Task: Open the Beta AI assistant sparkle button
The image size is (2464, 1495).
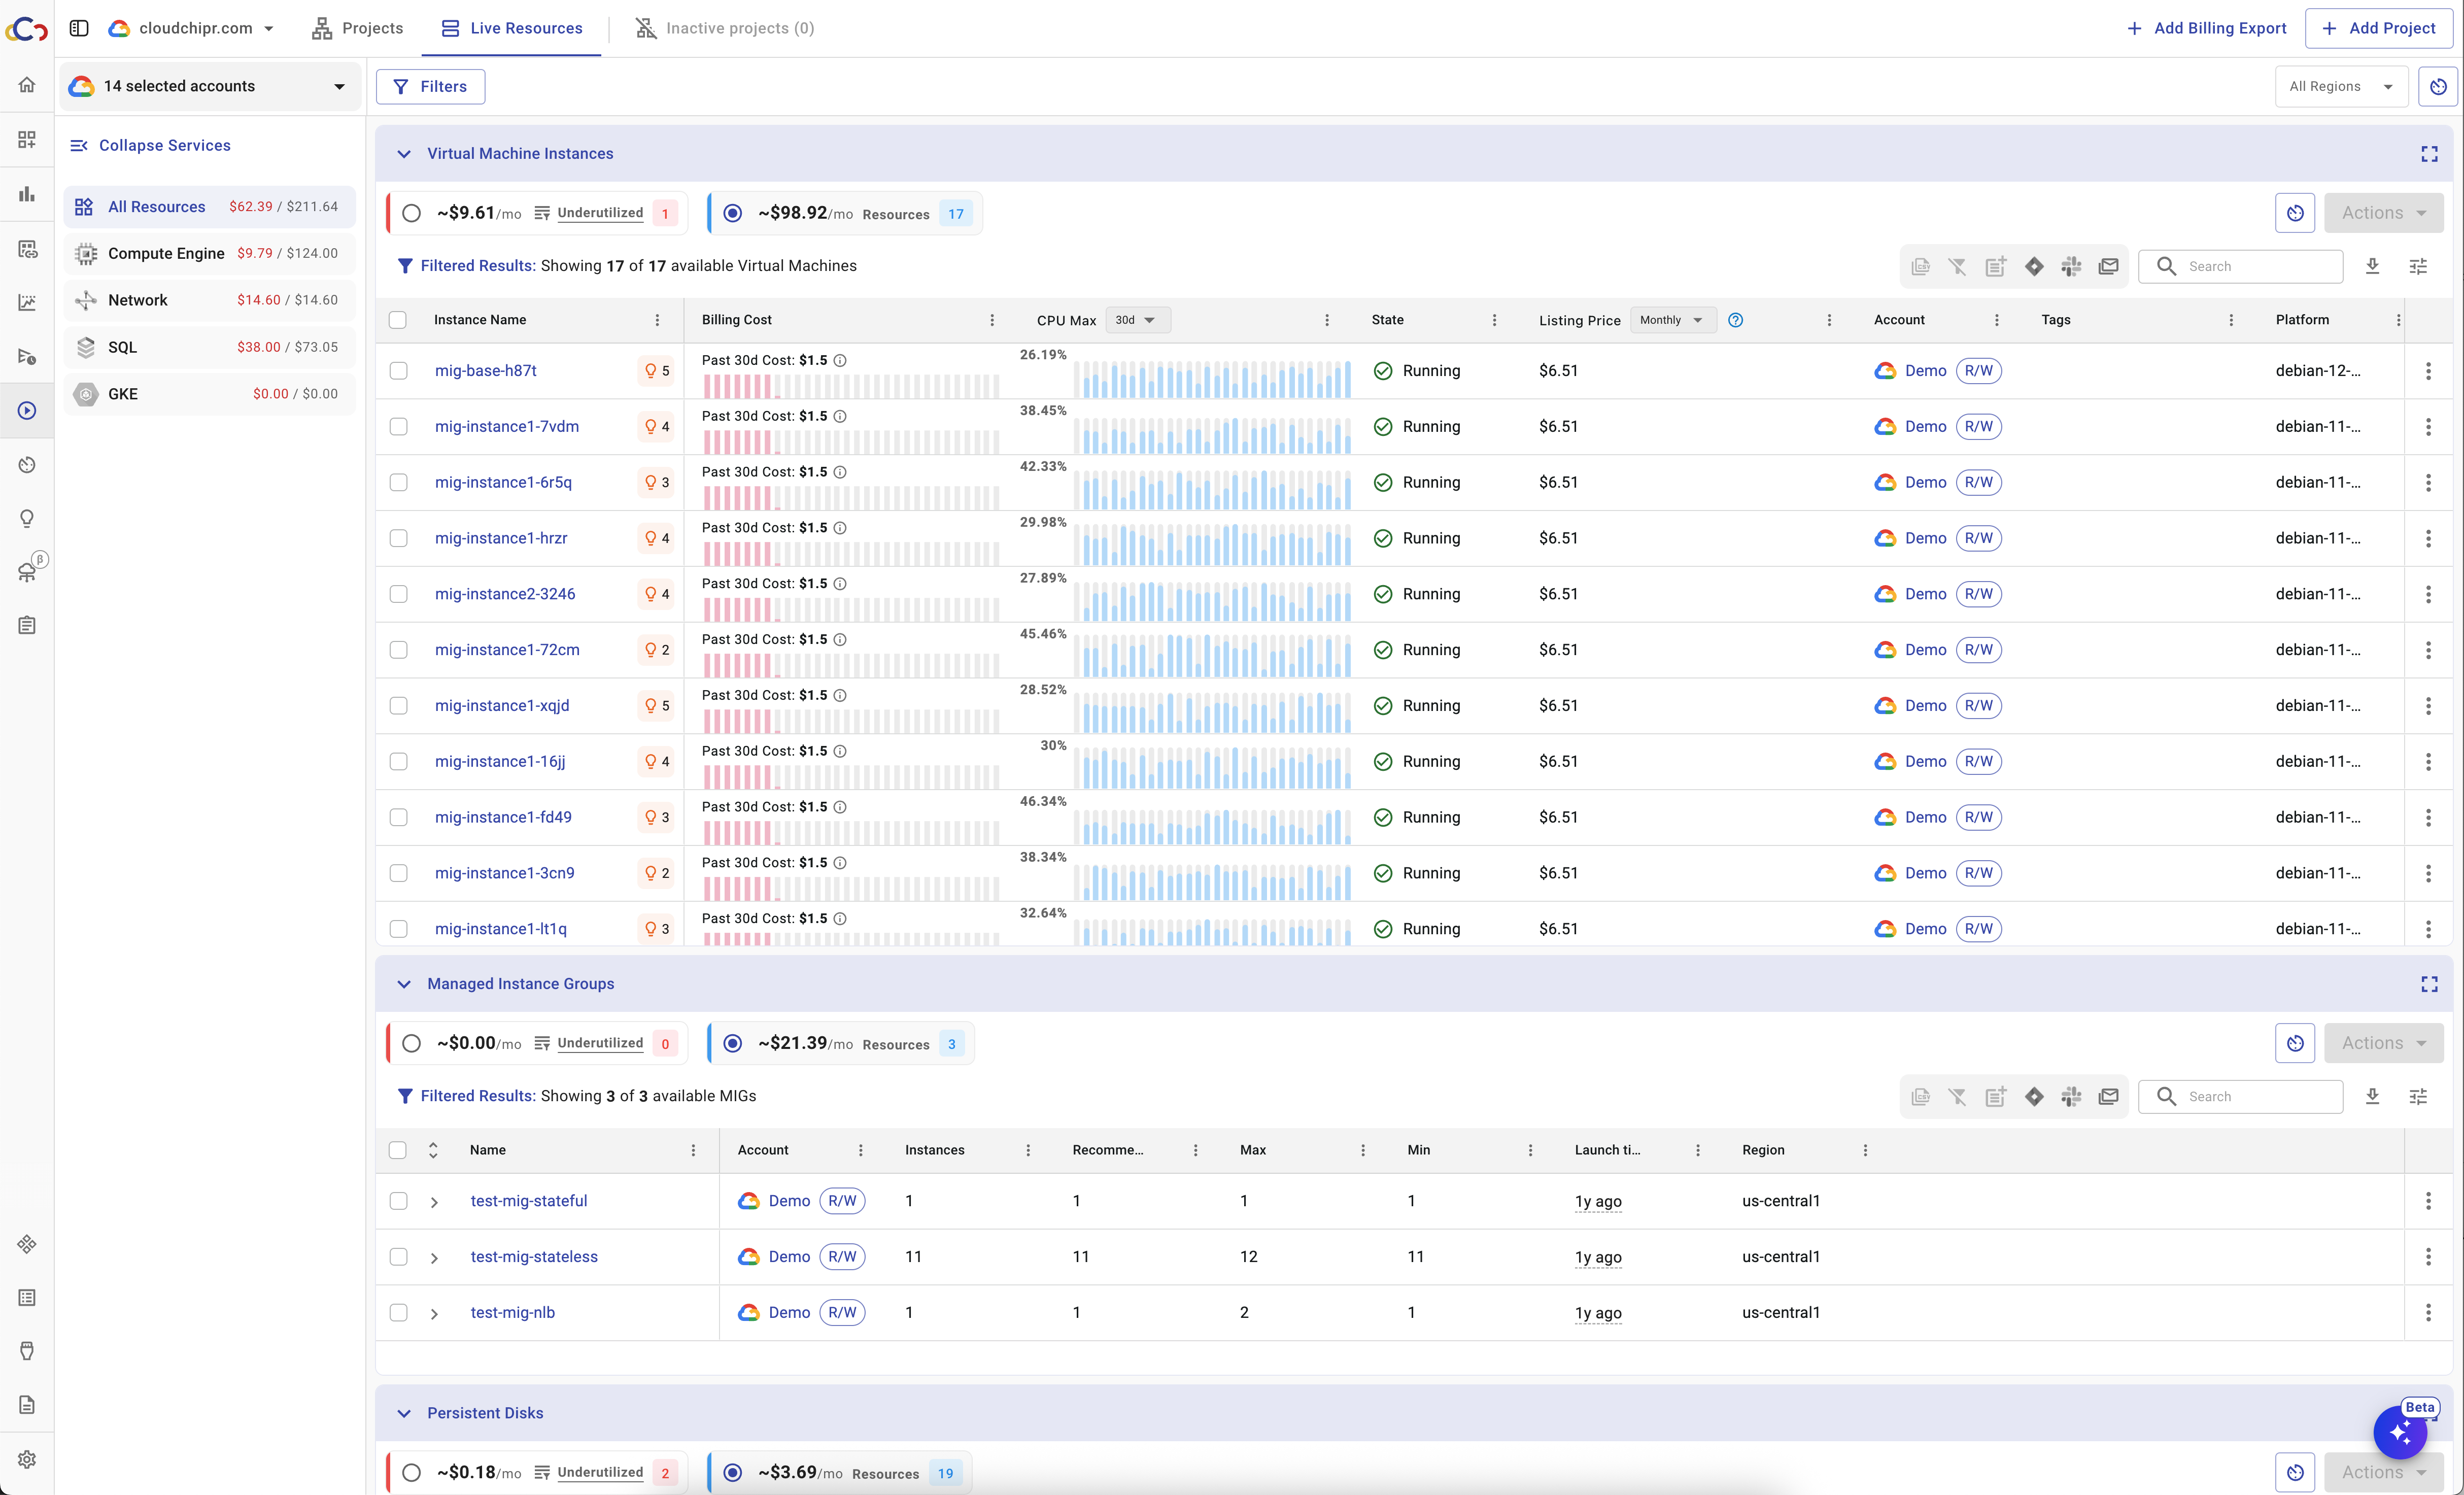Action: pyautogui.click(x=2400, y=1433)
